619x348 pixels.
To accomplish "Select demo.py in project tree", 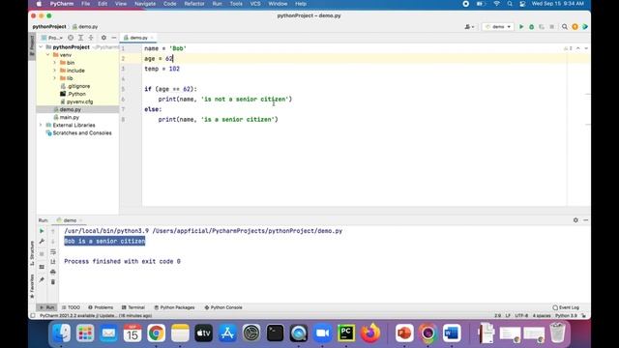I will coord(67,109).
